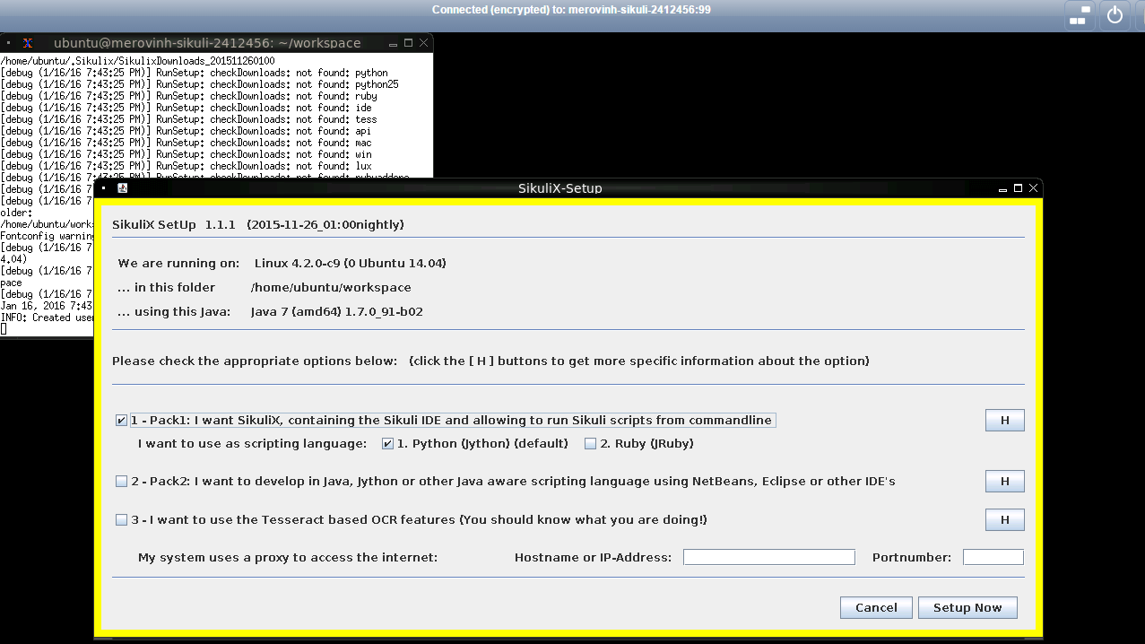Image resolution: width=1145 pixels, height=644 pixels.
Task: Click the Java icon in the SikuliX-Setup title bar
Action: point(123,188)
